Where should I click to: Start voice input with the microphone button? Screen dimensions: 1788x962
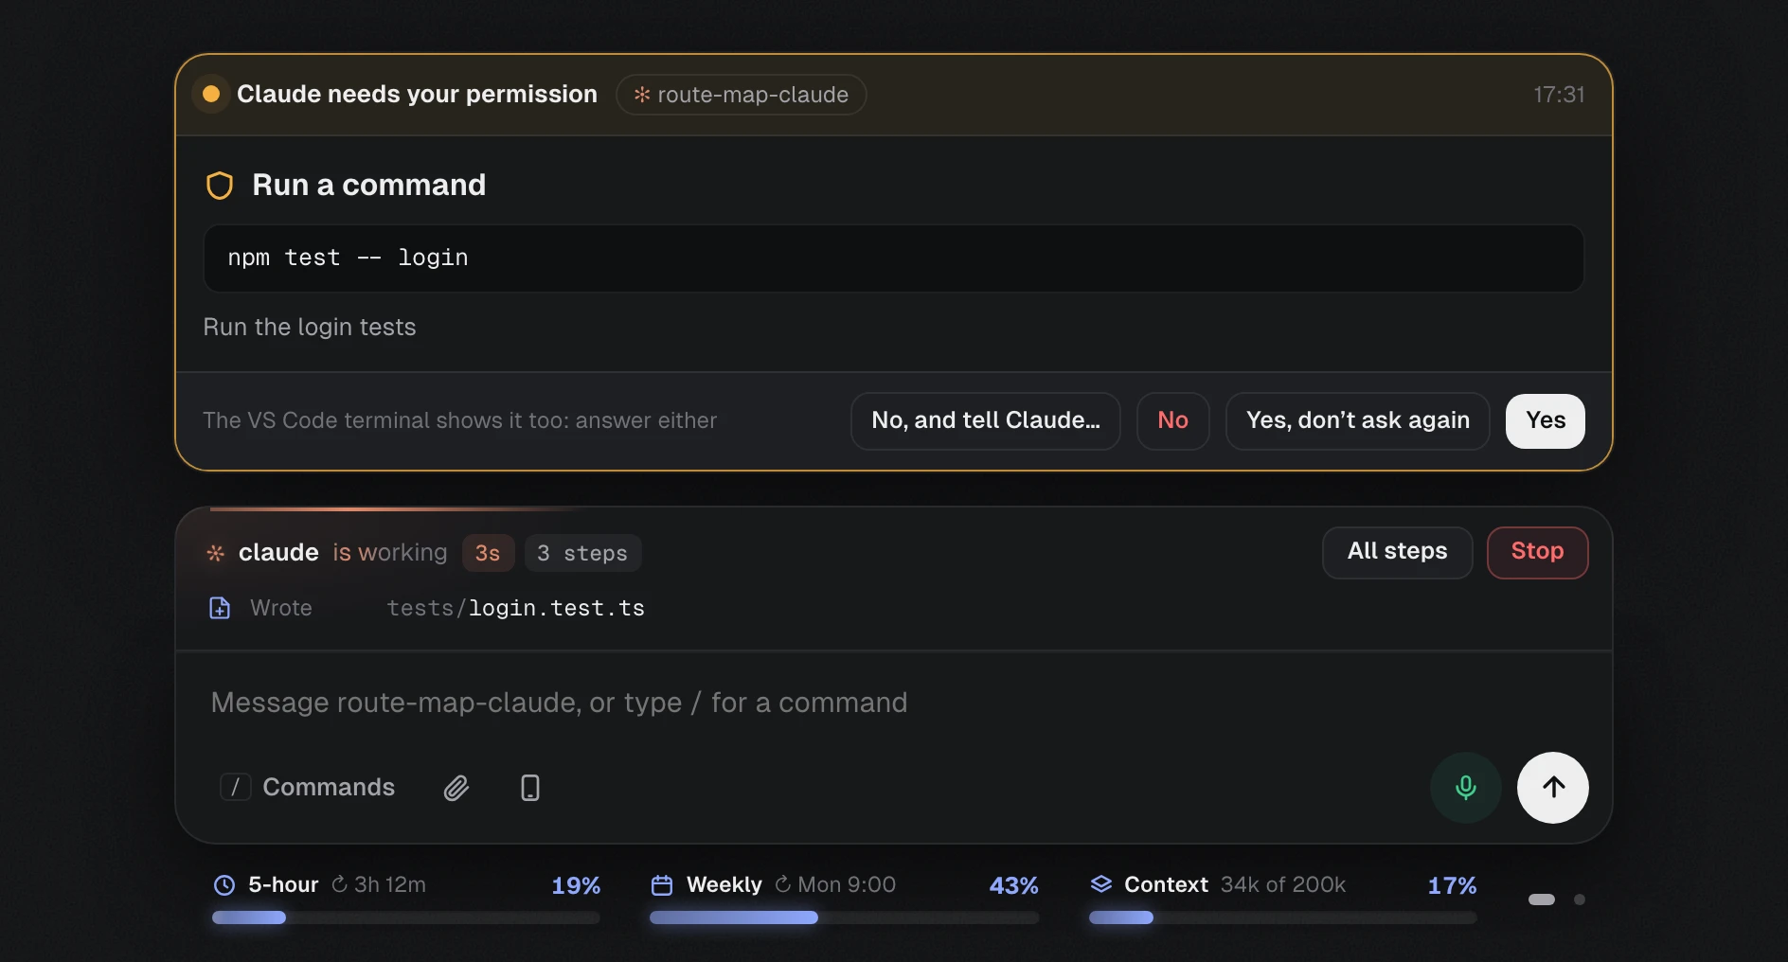(1465, 787)
